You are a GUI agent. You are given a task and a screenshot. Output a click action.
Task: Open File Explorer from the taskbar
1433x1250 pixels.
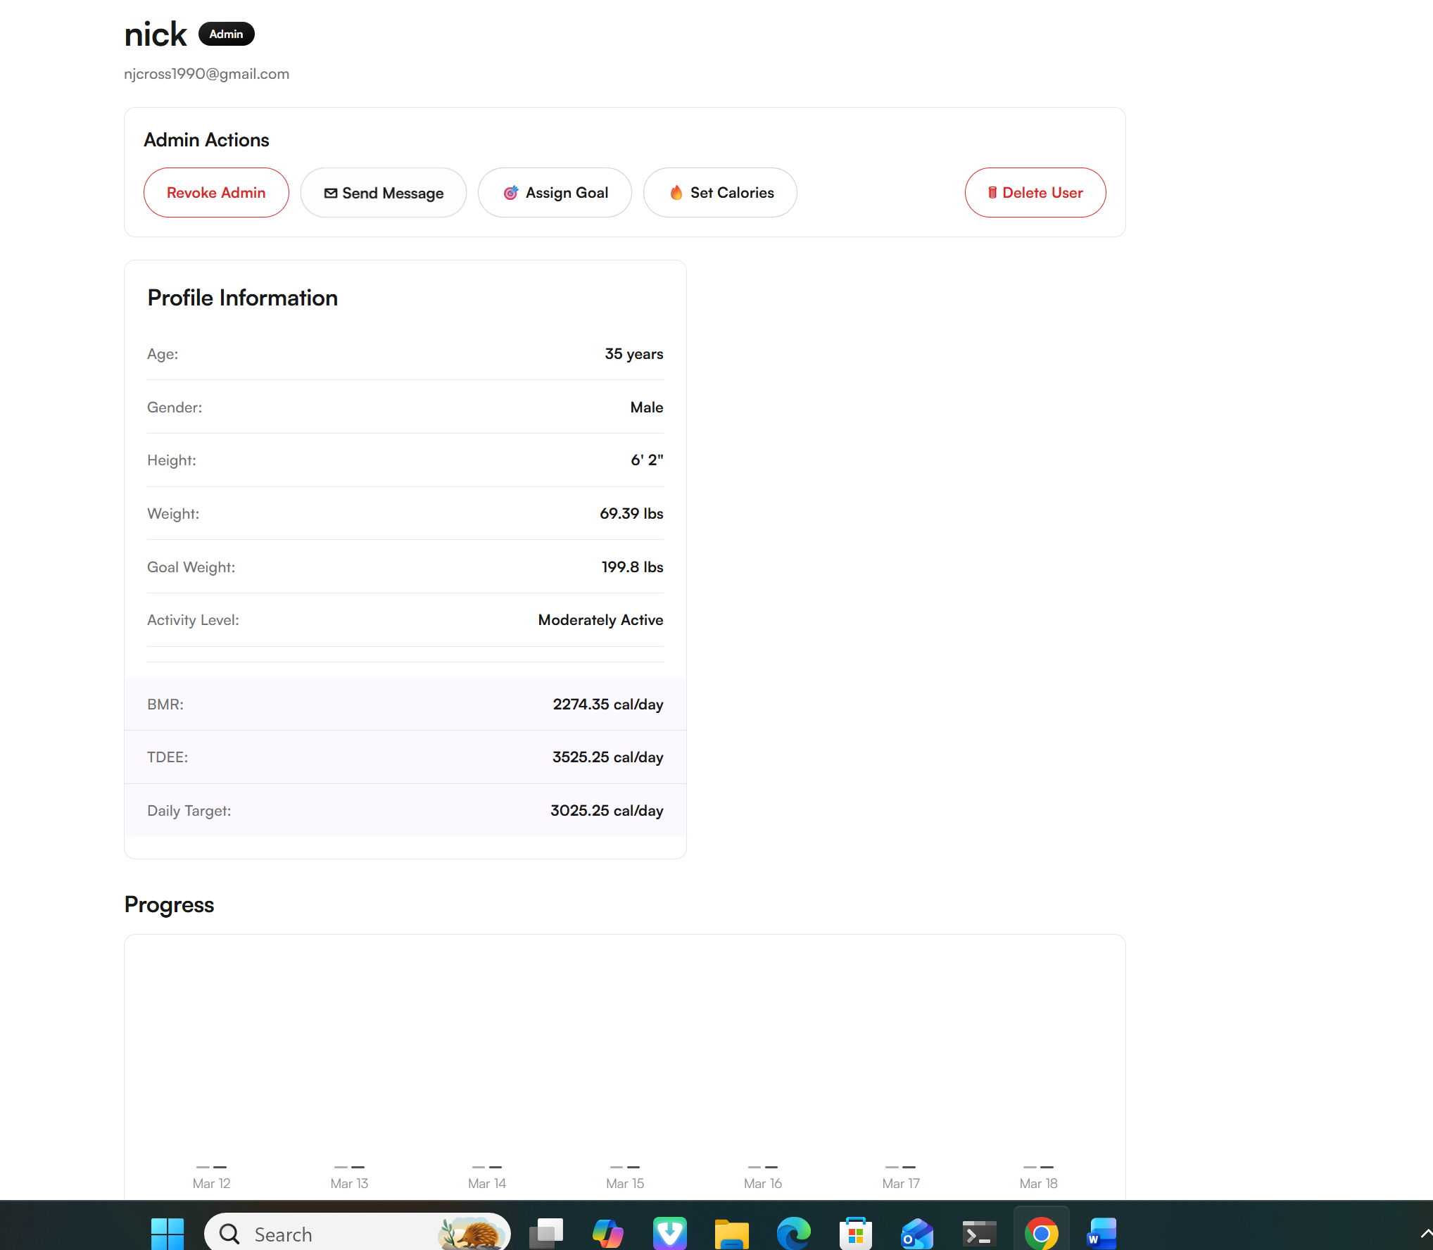click(731, 1233)
